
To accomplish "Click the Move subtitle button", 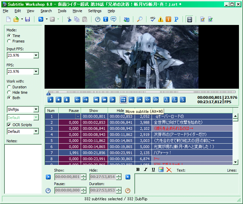I will tap(123, 100).
